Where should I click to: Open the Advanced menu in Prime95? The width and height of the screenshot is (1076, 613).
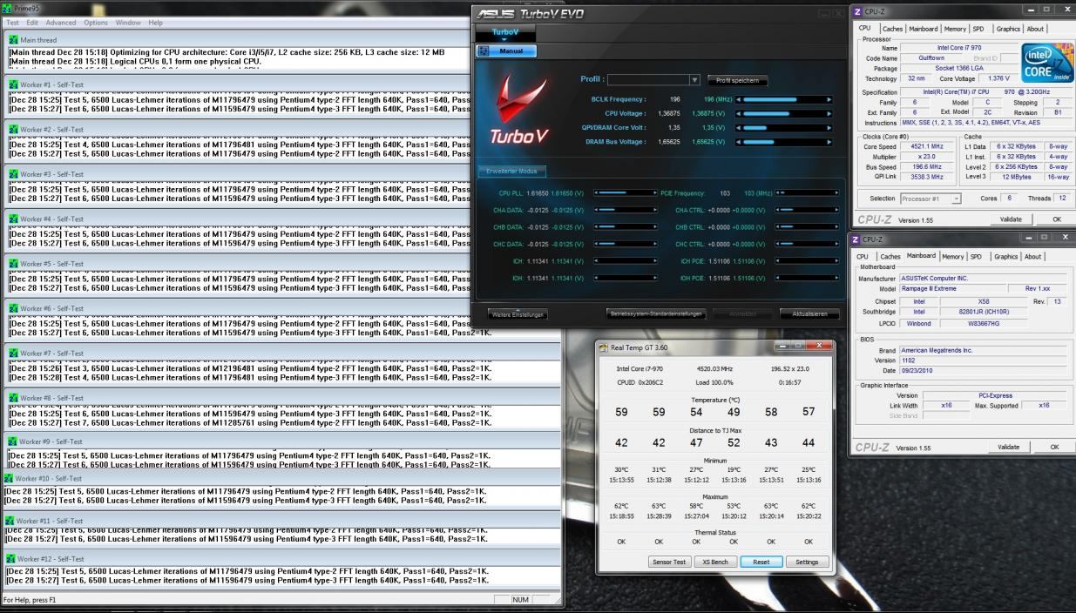point(61,23)
